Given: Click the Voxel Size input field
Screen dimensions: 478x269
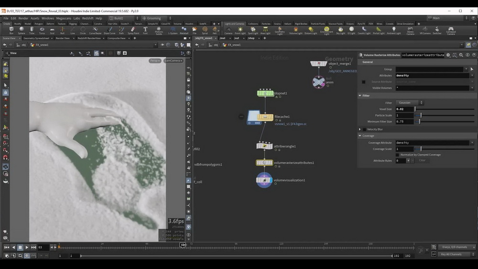Looking at the screenshot, I should coord(404,109).
